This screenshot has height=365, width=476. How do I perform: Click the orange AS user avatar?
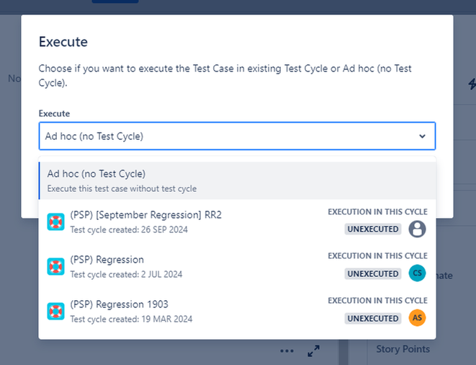[417, 318]
